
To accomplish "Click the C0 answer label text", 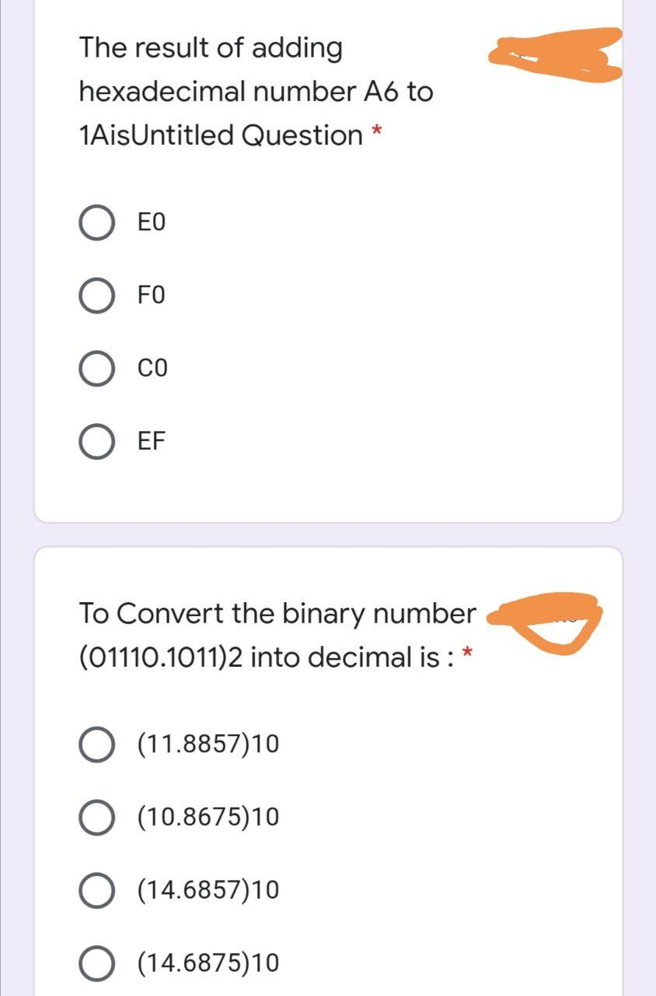I will pyautogui.click(x=152, y=369).
